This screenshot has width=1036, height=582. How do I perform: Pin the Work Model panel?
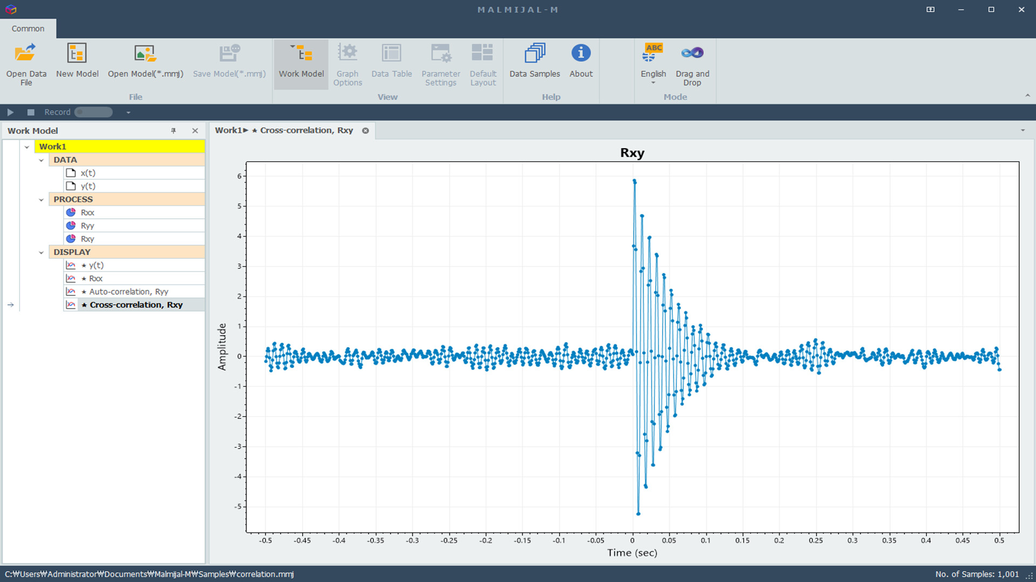[x=173, y=131]
